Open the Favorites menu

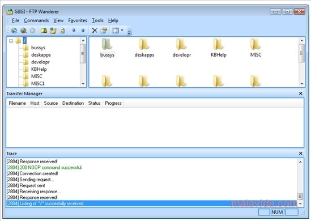78,20
